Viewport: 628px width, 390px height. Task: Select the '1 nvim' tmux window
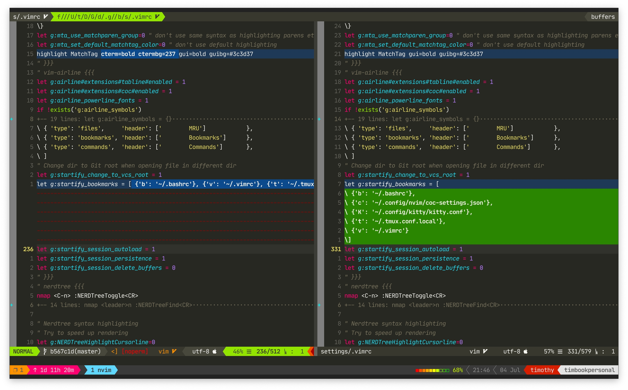tap(101, 370)
